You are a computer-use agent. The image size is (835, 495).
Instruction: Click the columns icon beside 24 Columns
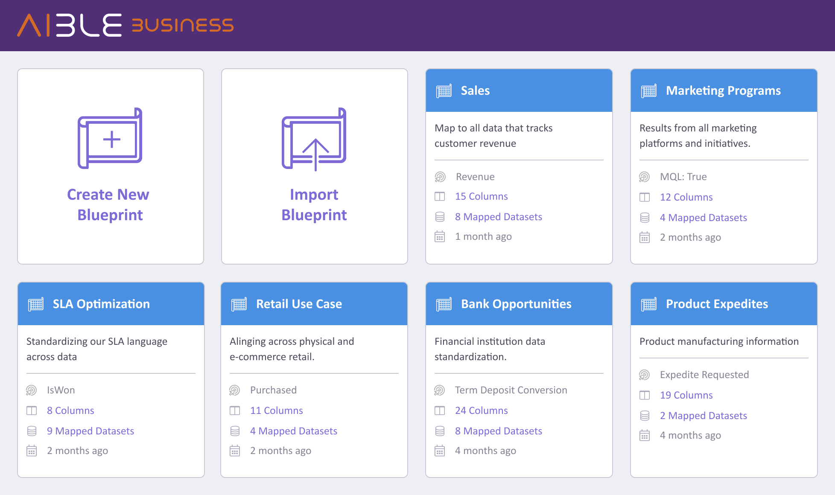[440, 411]
